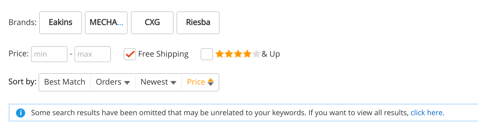Screen dimensions: 478x123
Task: Click the Free Shipping label text
Action: tap(163, 54)
